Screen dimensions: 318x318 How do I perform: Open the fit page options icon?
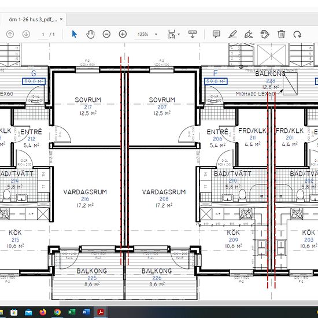pyautogui.click(x=172, y=34)
